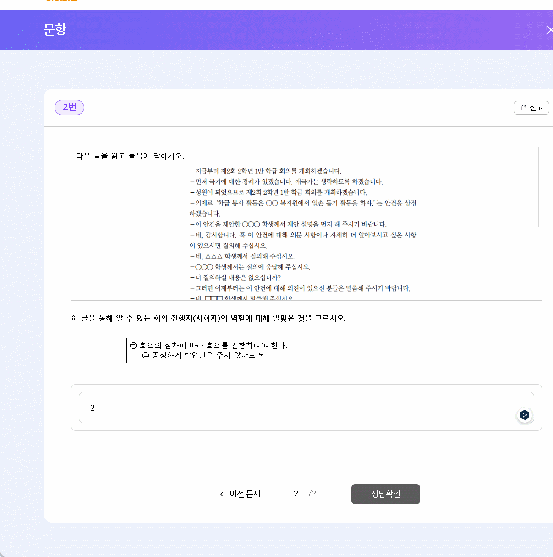Close the 문항 dialog with the X
Image resolution: width=553 pixels, height=557 pixels.
coord(549,30)
